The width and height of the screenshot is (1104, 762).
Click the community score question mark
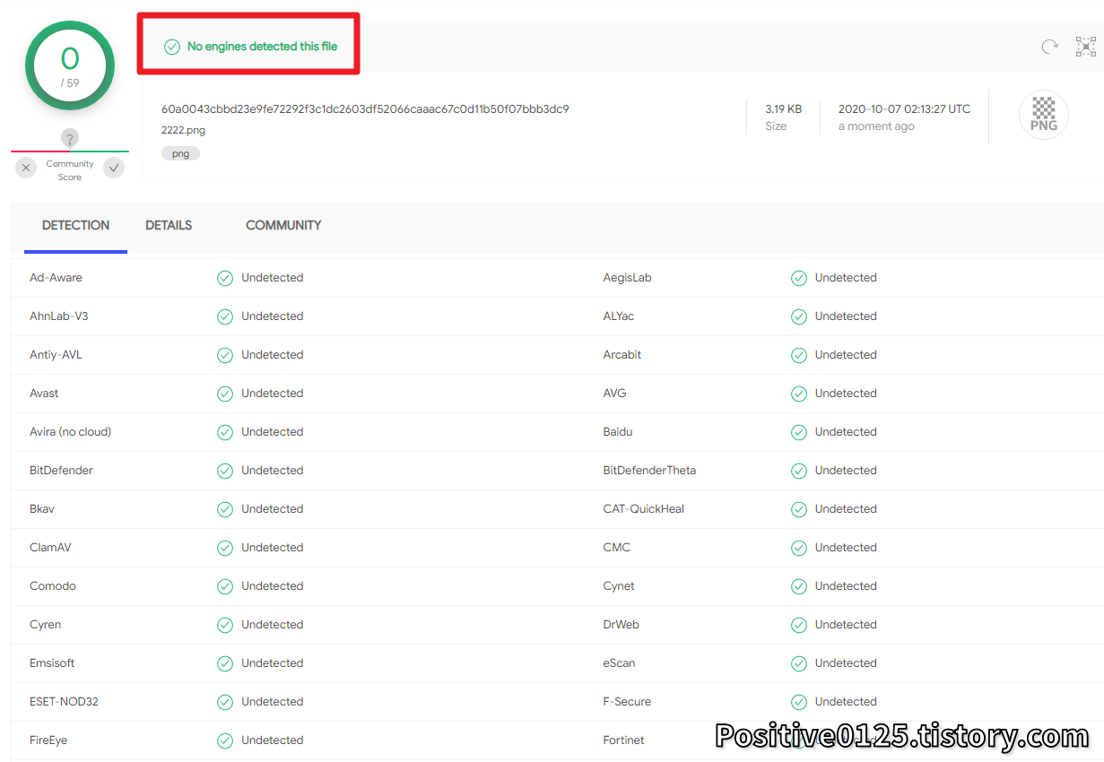(x=70, y=138)
